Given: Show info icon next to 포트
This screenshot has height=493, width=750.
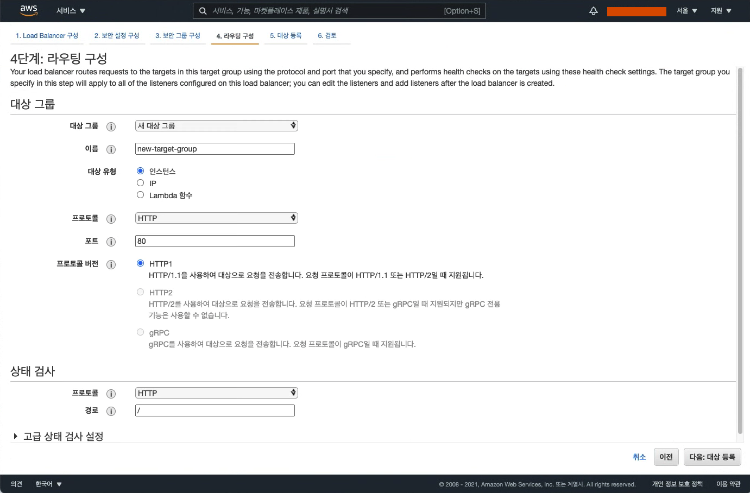Looking at the screenshot, I should tap(111, 242).
